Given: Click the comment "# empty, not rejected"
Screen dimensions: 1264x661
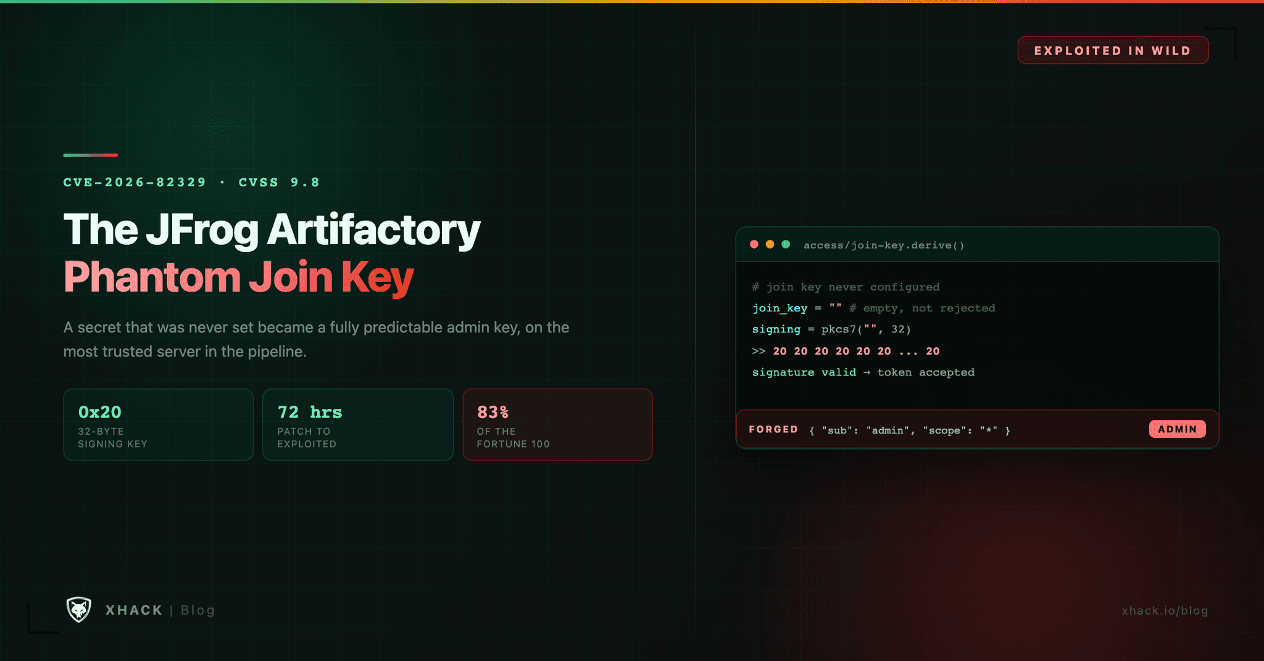Looking at the screenshot, I should (x=922, y=308).
